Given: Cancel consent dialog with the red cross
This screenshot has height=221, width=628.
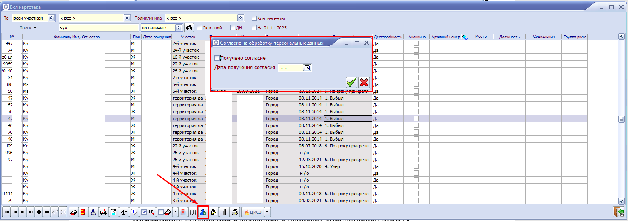Looking at the screenshot, I should [364, 82].
